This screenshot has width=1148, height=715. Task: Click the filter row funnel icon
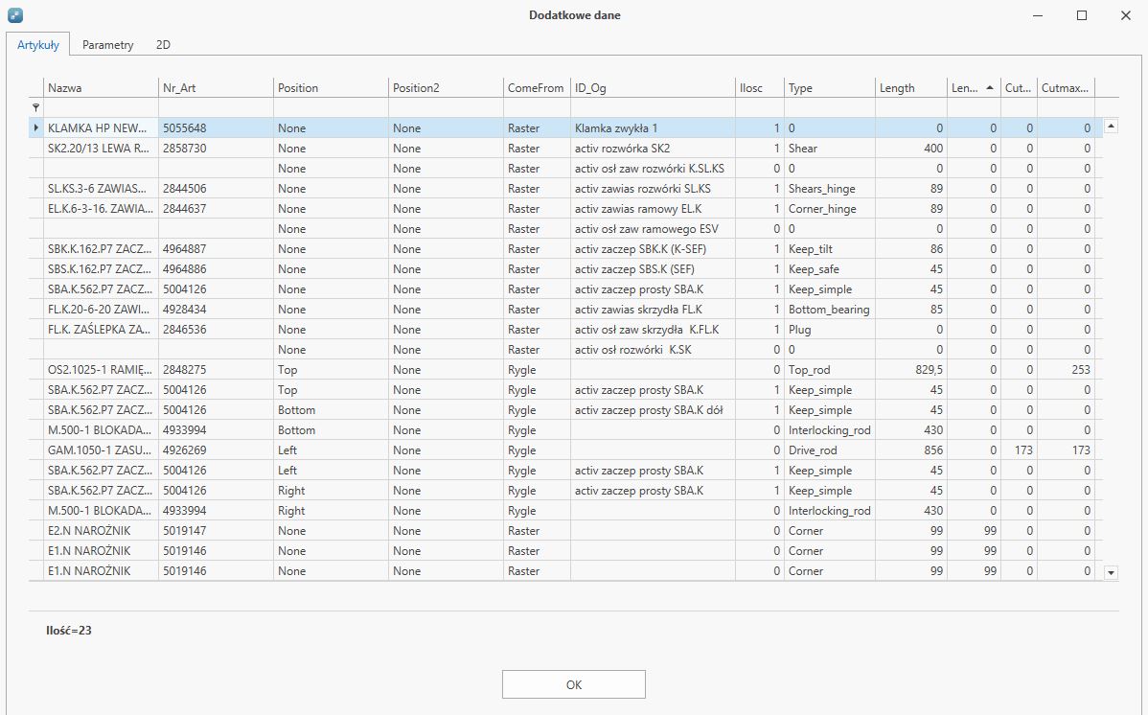[x=35, y=107]
